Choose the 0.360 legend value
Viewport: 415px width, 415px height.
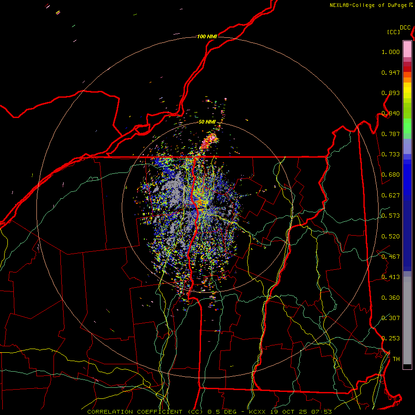pos(391,298)
